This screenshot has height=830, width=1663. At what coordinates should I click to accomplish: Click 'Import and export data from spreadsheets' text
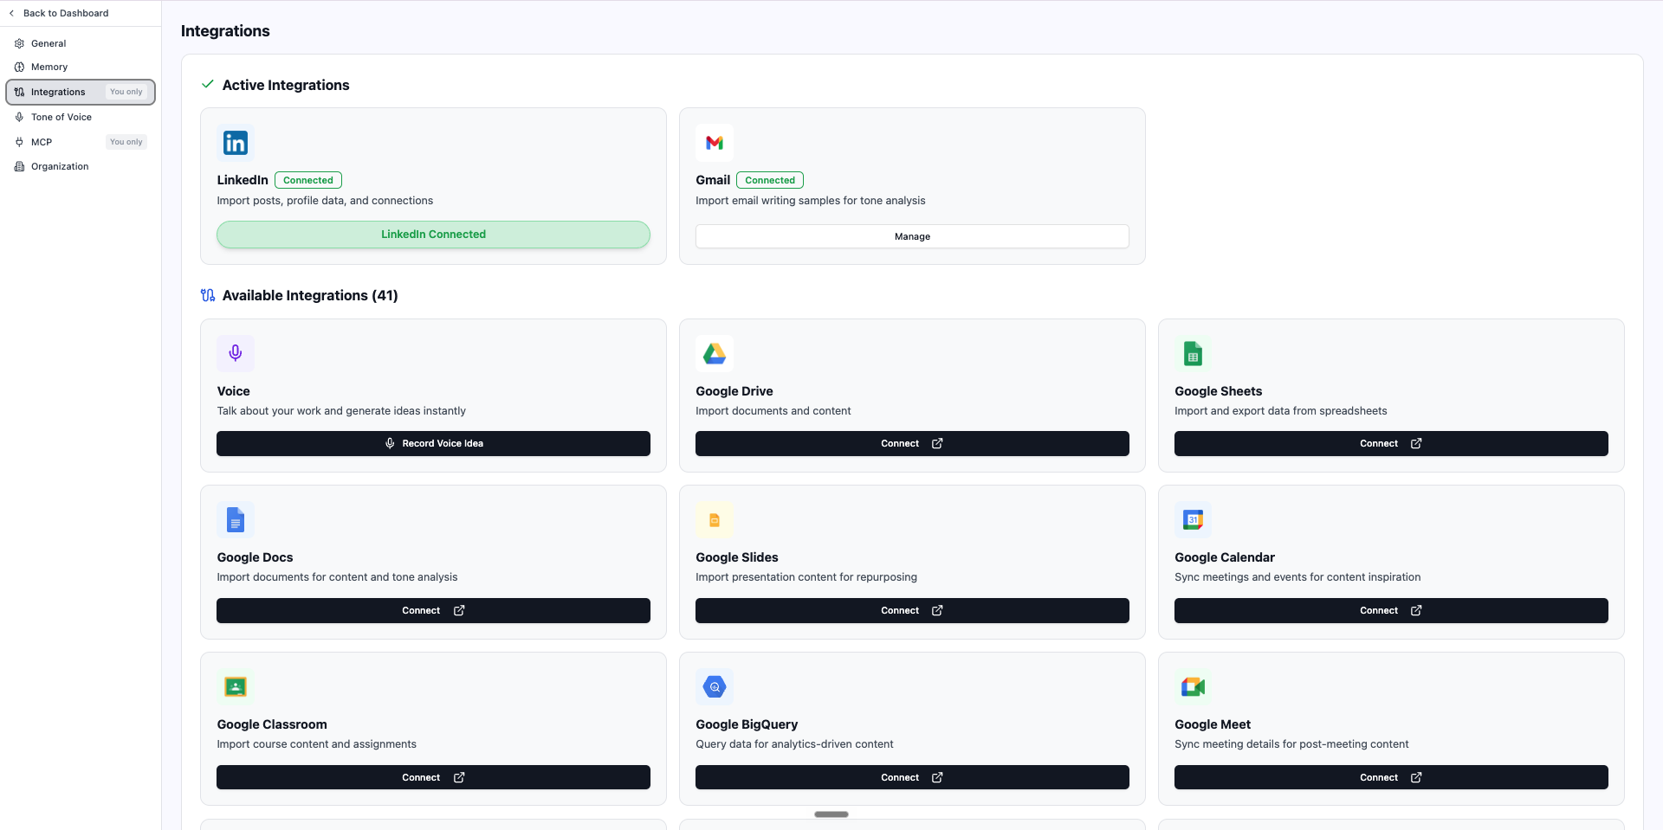tap(1281, 411)
